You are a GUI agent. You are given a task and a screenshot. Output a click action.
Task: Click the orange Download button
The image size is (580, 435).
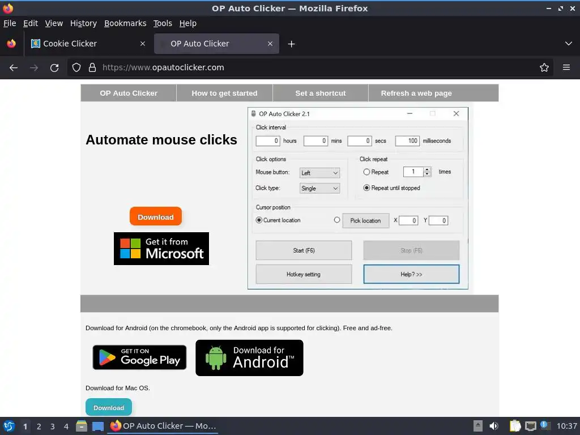(156, 217)
